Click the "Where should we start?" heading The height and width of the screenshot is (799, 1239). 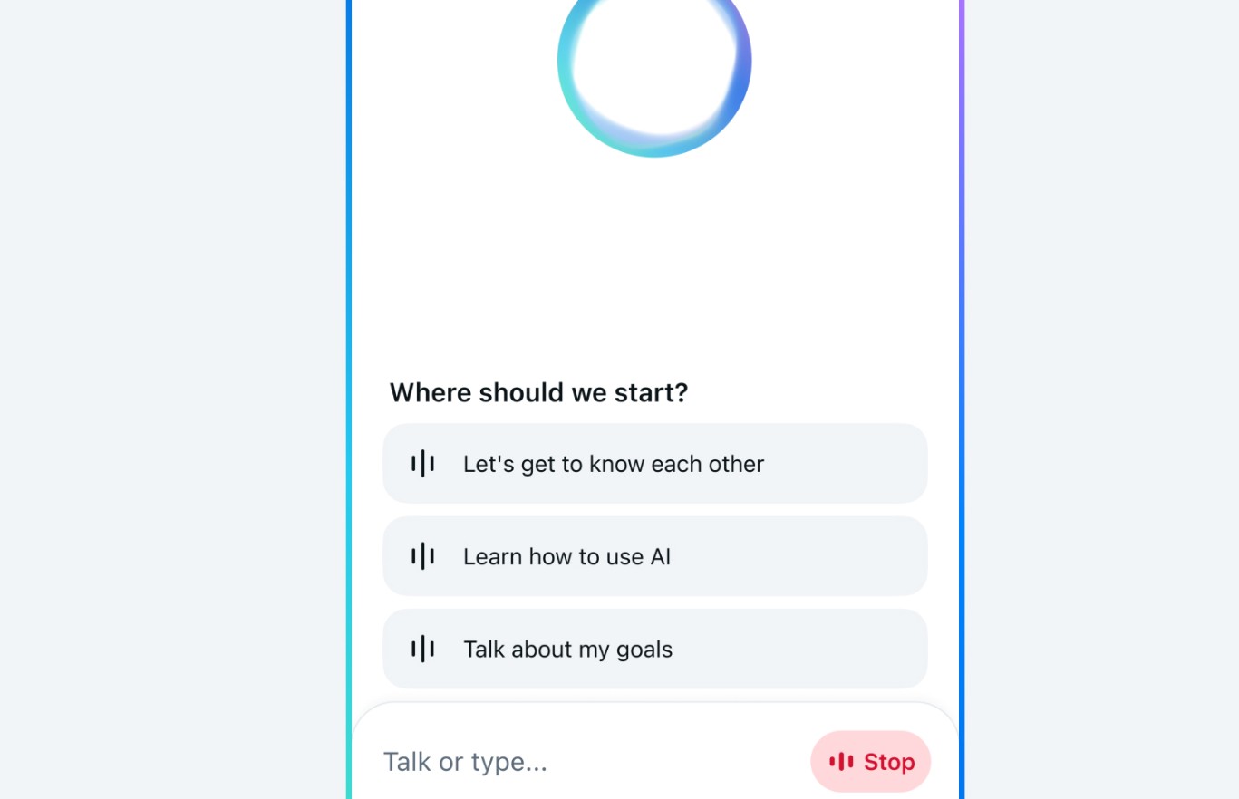click(538, 393)
